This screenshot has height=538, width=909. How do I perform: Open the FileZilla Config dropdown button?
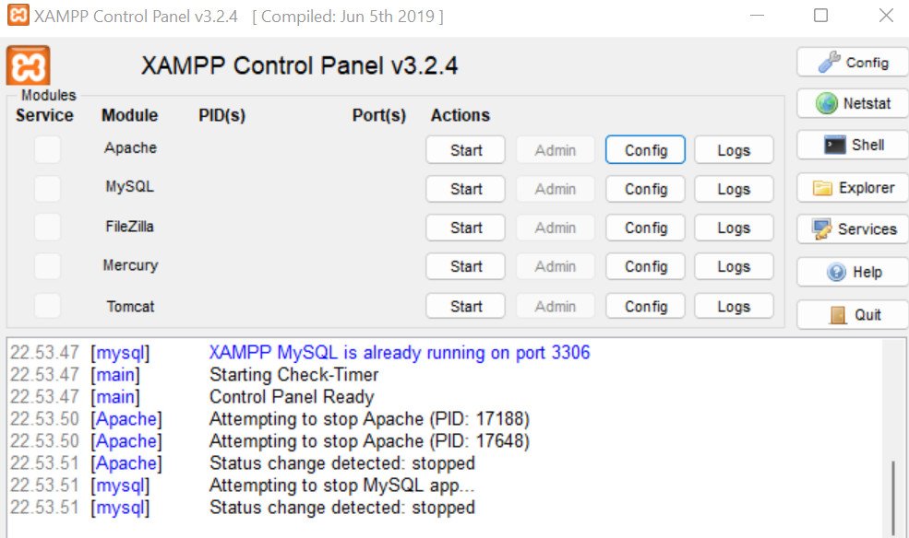(x=645, y=228)
